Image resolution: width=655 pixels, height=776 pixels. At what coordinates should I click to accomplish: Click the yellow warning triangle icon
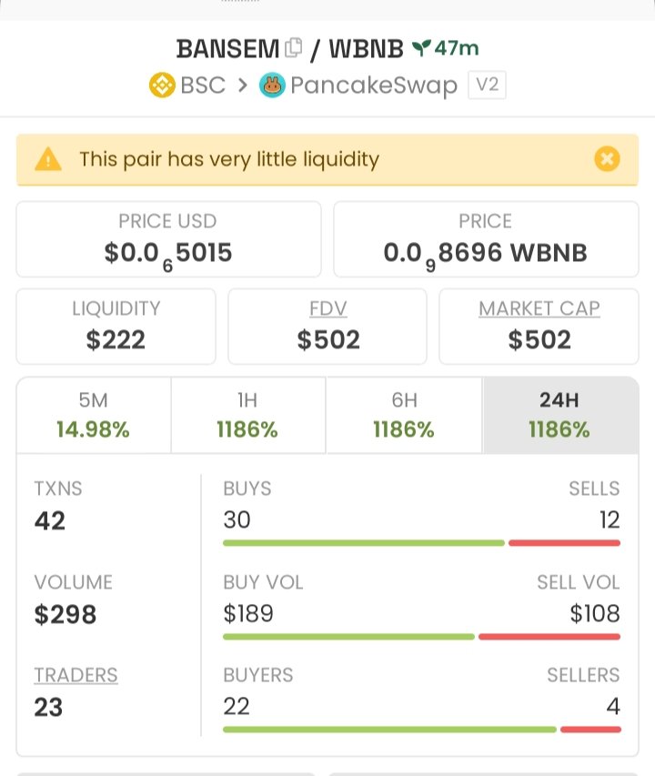[x=48, y=159]
